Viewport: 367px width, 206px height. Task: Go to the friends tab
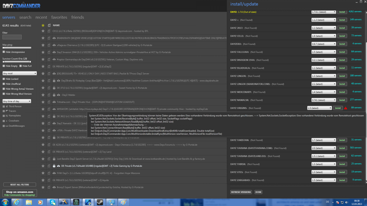pyautogui.click(x=77, y=17)
